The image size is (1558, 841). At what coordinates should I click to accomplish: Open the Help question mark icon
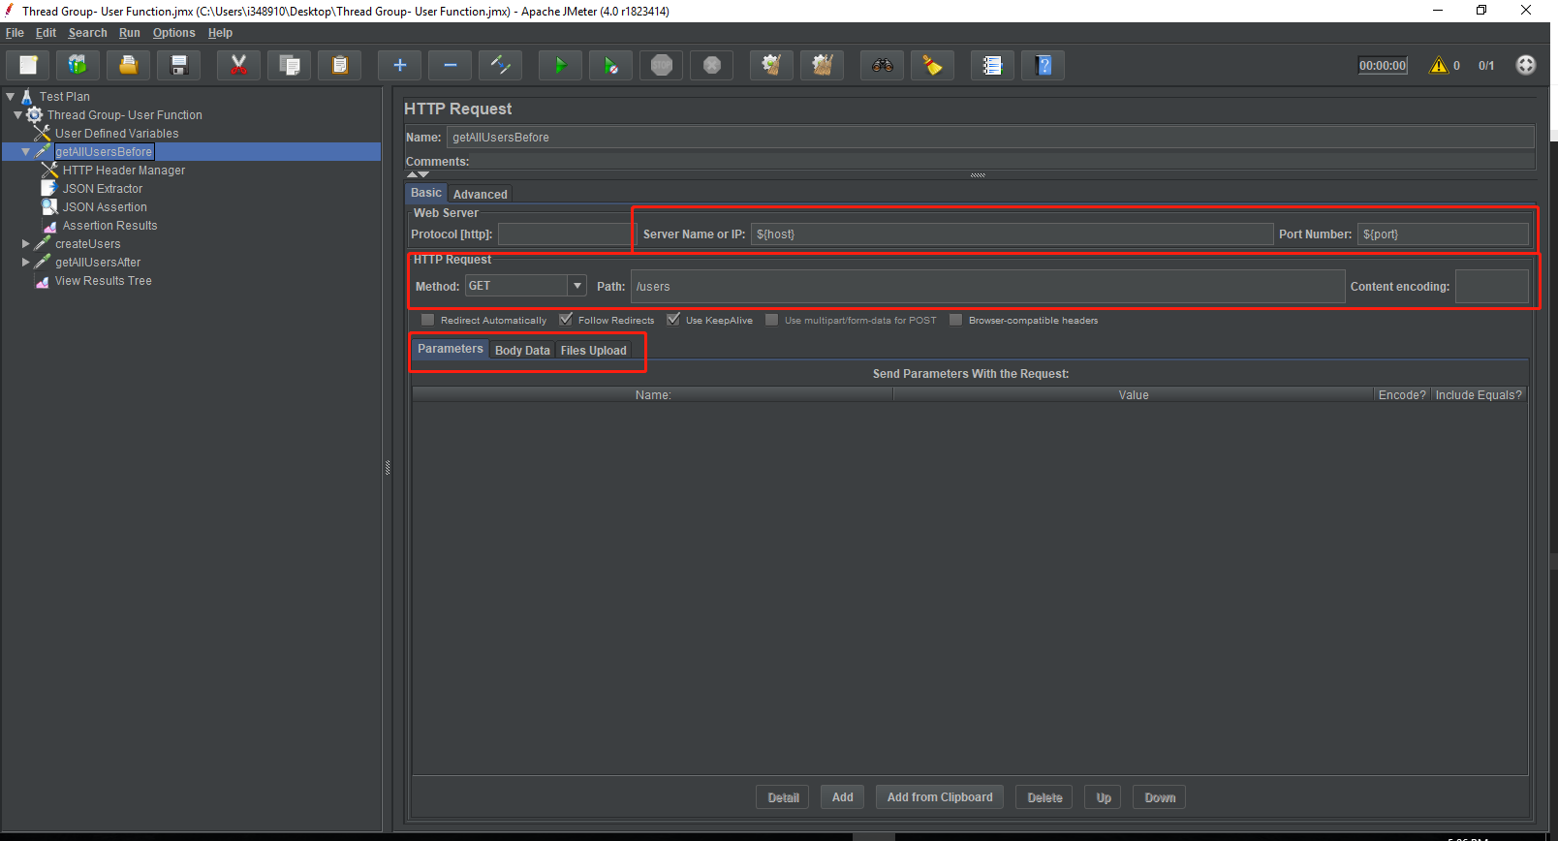click(1043, 65)
